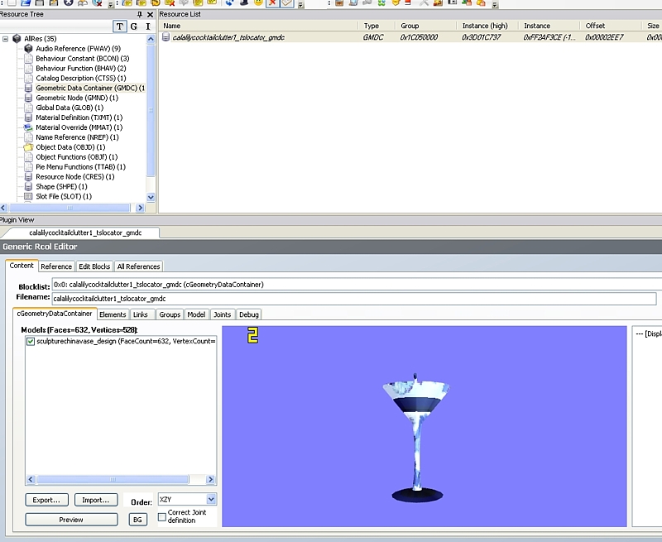Screen dimensions: 662x542
Task: Switch Resource Tree to T view mode
Action: click(120, 26)
